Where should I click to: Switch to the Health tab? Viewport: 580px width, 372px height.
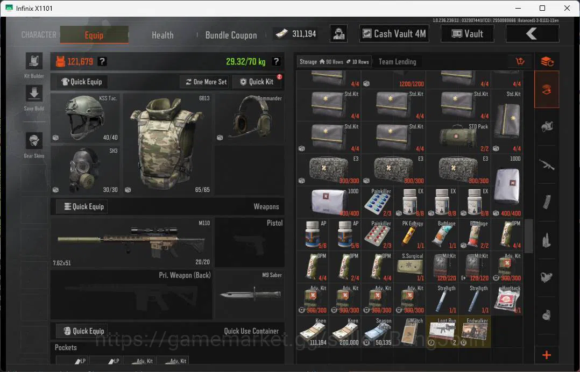[x=162, y=35]
